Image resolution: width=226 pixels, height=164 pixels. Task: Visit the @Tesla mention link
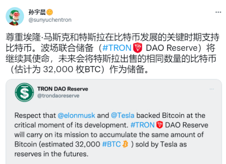click(123, 115)
